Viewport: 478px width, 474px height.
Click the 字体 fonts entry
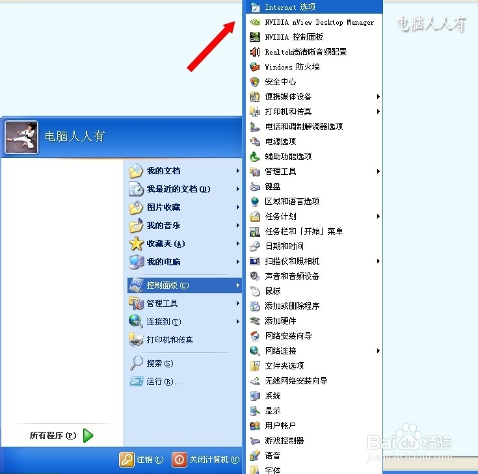click(x=314, y=469)
